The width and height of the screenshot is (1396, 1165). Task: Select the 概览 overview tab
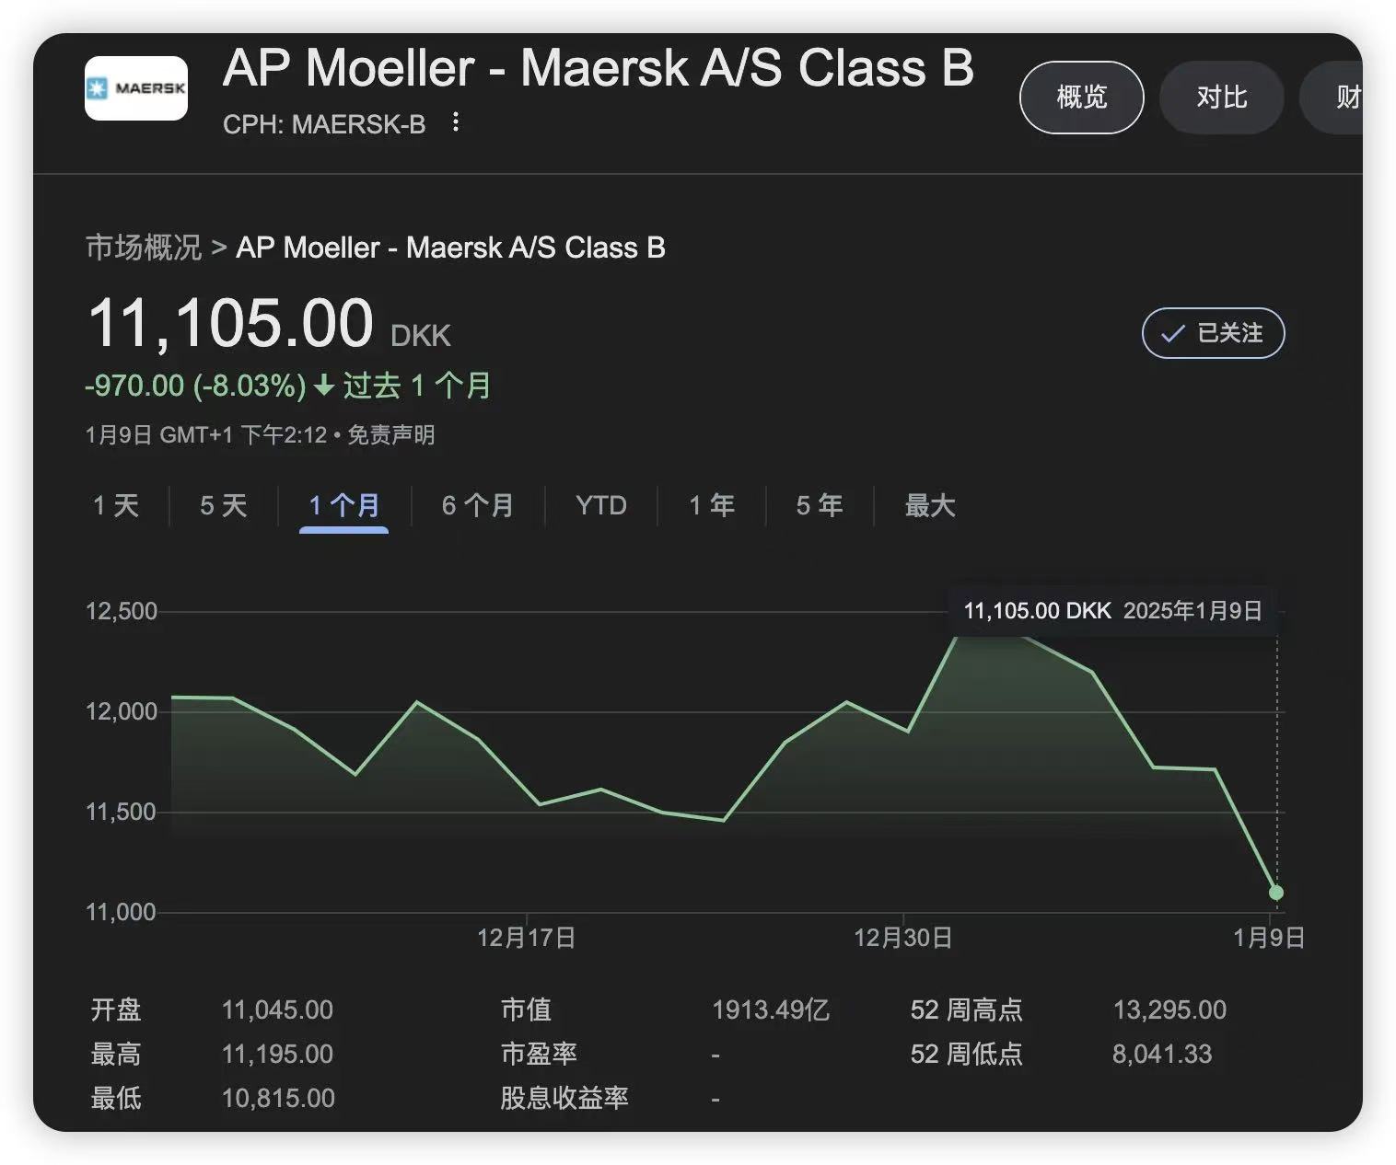point(1081,98)
